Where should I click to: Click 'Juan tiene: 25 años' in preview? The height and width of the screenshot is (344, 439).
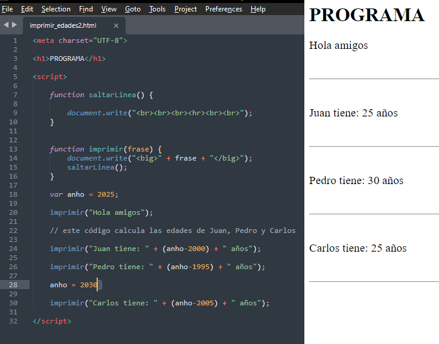[353, 113]
